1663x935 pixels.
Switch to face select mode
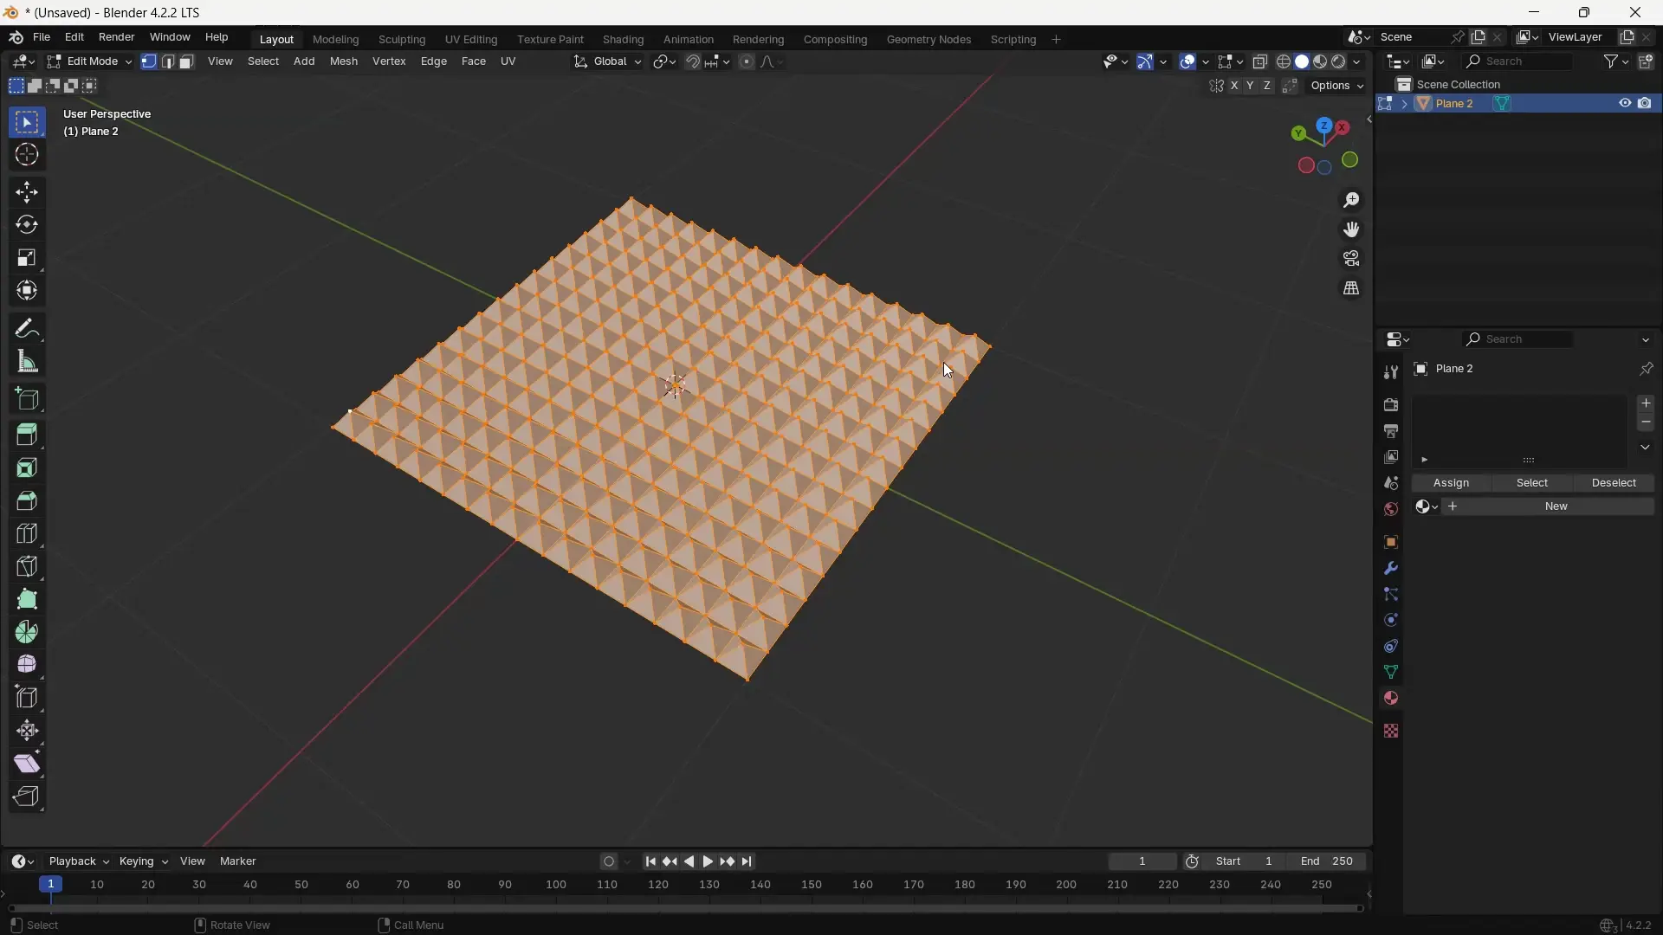pos(187,62)
